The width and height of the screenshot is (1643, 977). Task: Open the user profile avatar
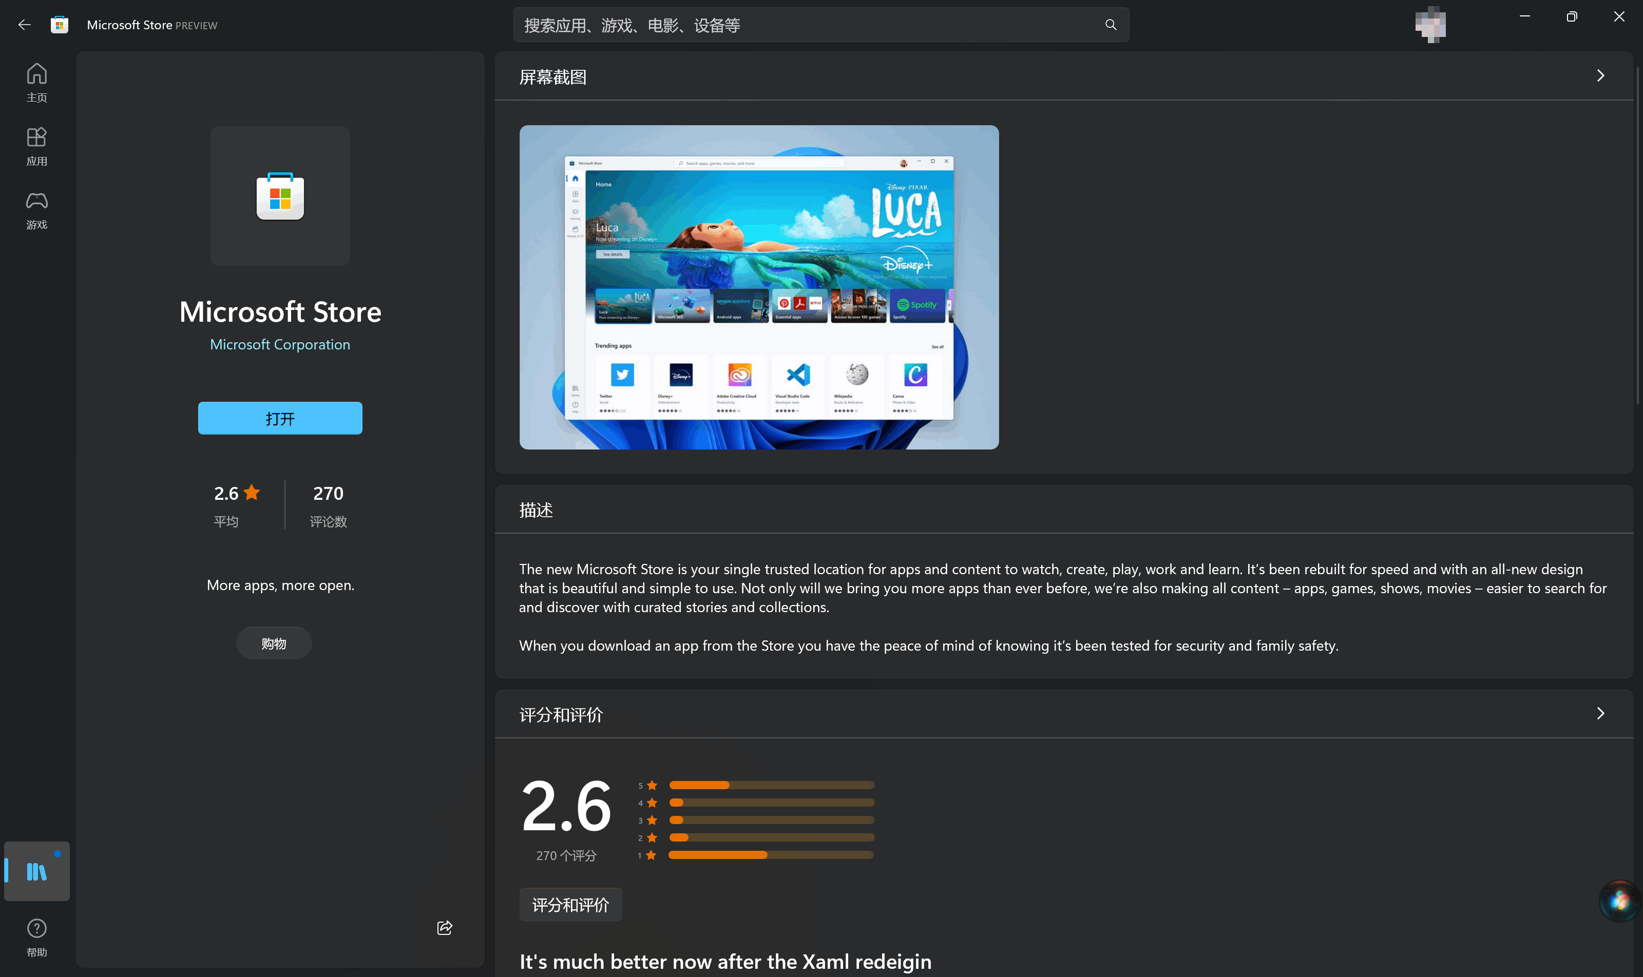tap(1430, 25)
